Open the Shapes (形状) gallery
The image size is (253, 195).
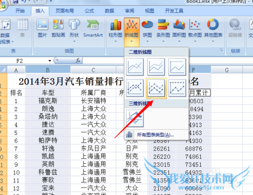74,30
